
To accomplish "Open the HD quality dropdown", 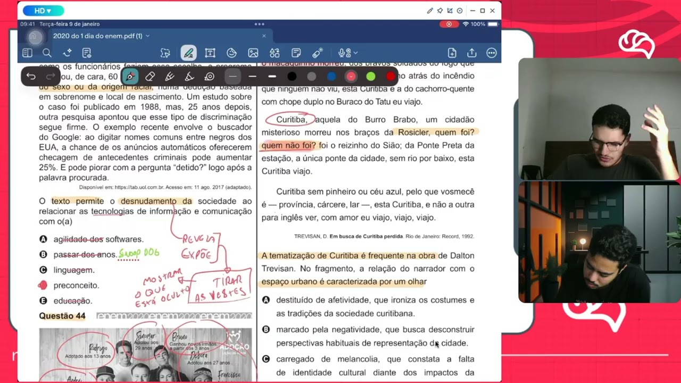I will click(43, 11).
